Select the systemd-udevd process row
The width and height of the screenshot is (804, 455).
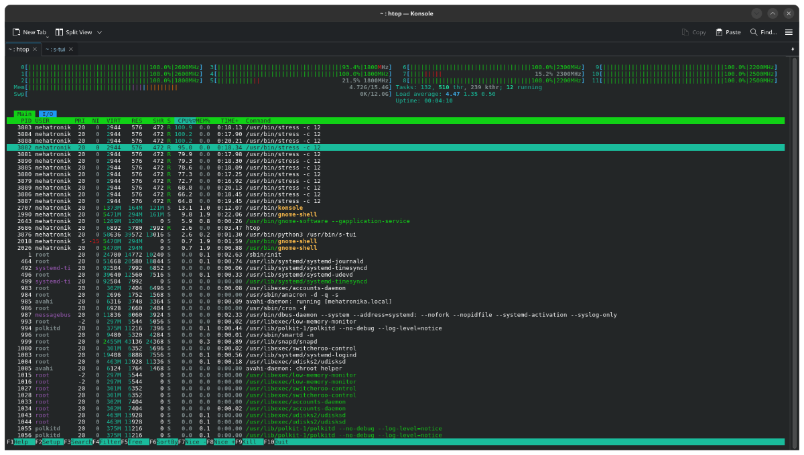tap(395, 275)
